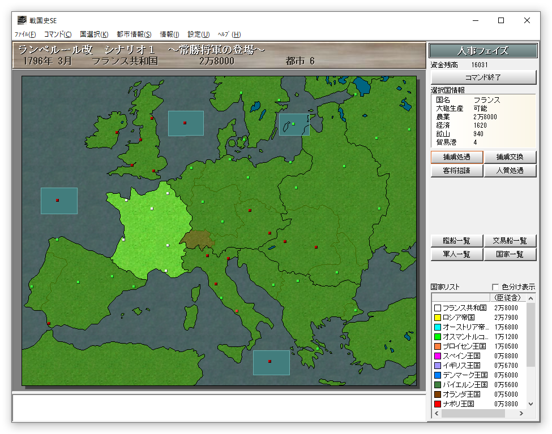Viewport: 552px width, 434px height.
Task: Open the 設定(U) menu
Action: click(198, 34)
